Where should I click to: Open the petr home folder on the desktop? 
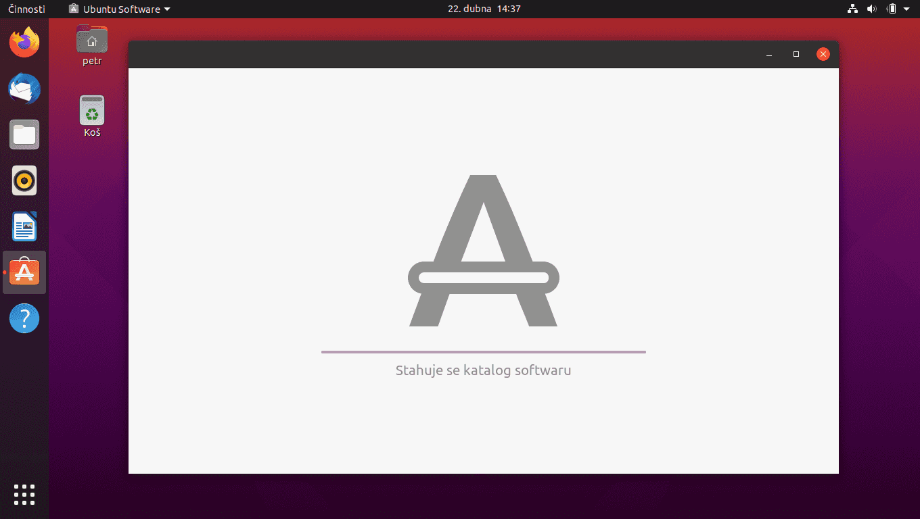[92, 45]
